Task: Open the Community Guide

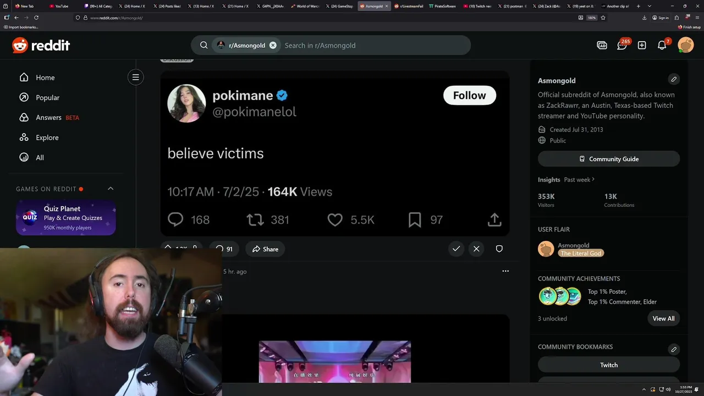Action: [x=609, y=159]
